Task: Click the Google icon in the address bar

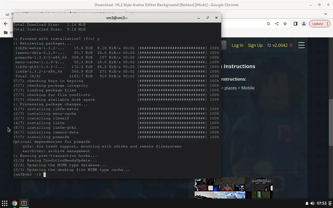Action: coord(268,24)
